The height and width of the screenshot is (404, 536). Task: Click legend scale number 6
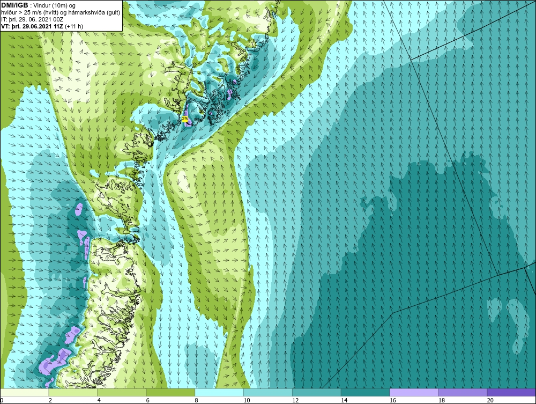[x=148, y=400]
